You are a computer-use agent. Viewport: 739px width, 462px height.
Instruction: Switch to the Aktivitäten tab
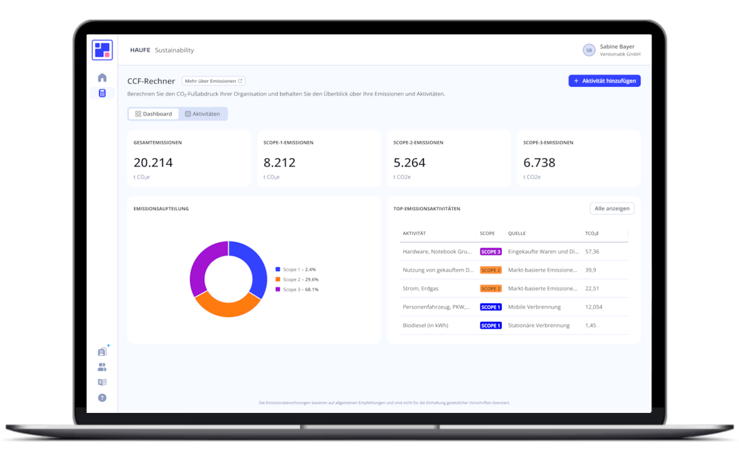click(x=203, y=114)
